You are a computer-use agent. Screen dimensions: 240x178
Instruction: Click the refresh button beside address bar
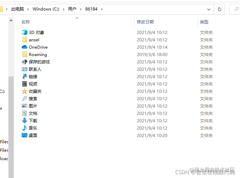tap(220, 9)
